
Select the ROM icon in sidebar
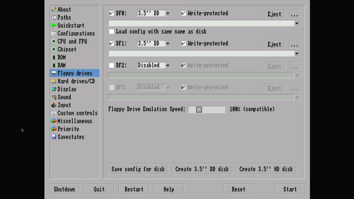pyautogui.click(x=54, y=57)
